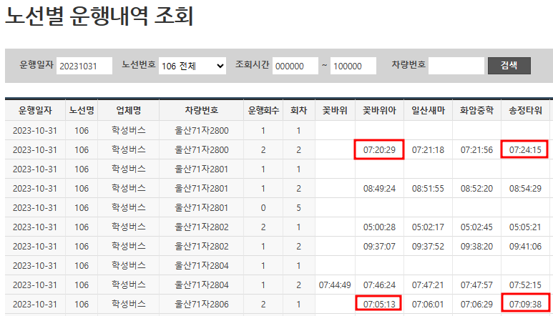Select highlighted 07:20:29 time cell
Screen dimensions: 553x316
379,149
